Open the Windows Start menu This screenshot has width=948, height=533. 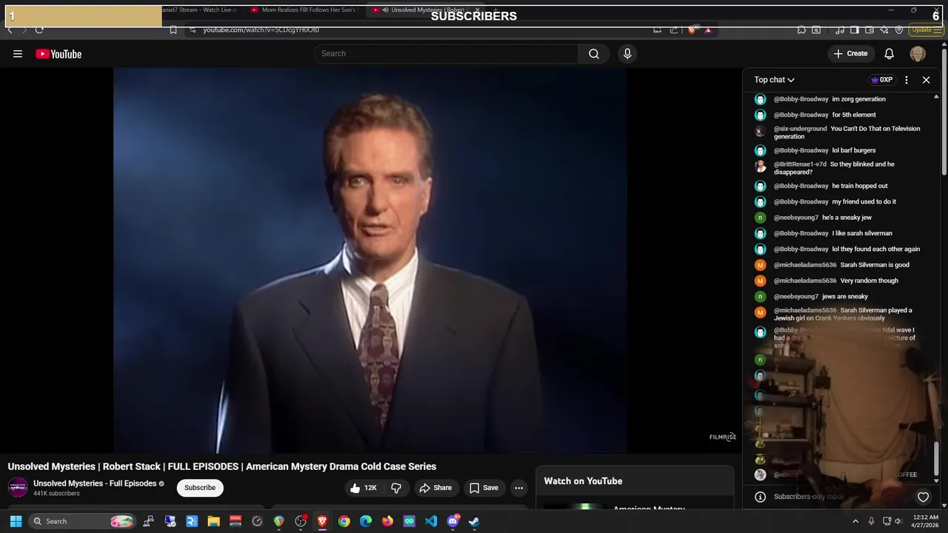(16, 521)
